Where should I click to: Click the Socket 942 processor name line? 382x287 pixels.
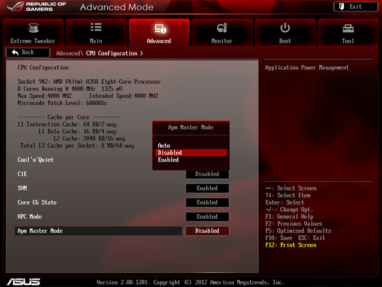[89, 81]
